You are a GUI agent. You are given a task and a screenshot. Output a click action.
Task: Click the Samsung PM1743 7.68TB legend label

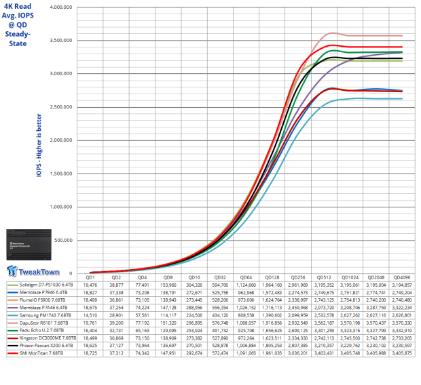point(45,315)
